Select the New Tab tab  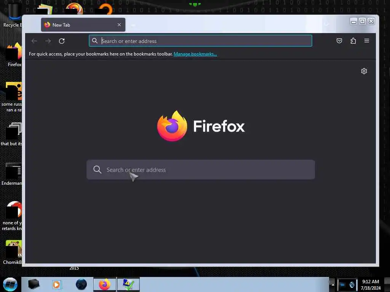tap(83, 25)
